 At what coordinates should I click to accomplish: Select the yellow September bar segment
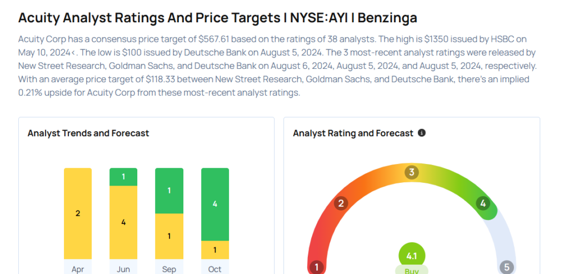[169, 236]
